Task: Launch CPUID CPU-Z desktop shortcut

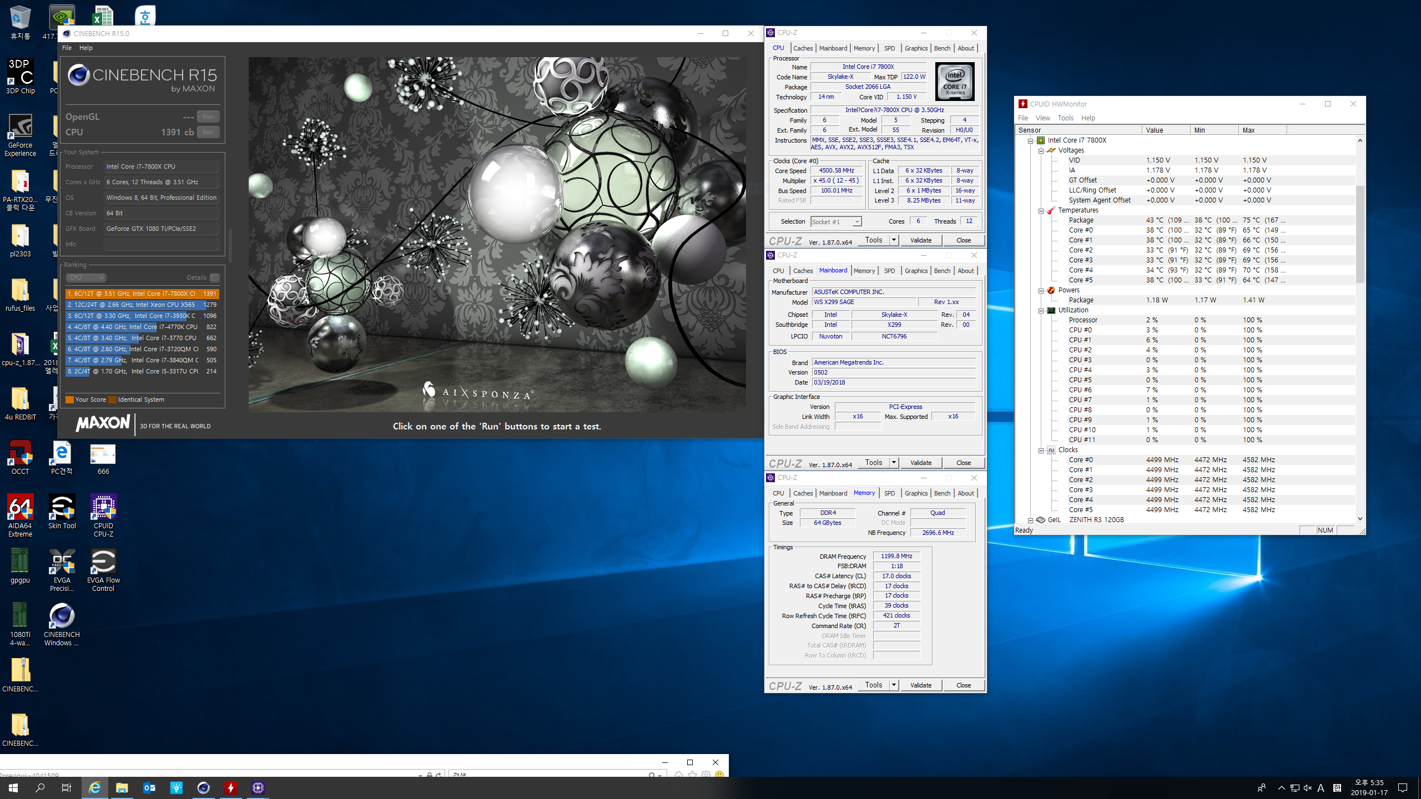Action: coord(103,515)
